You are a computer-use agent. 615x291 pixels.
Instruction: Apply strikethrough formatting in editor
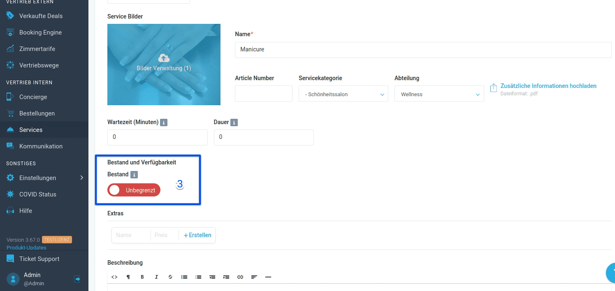[x=170, y=277]
